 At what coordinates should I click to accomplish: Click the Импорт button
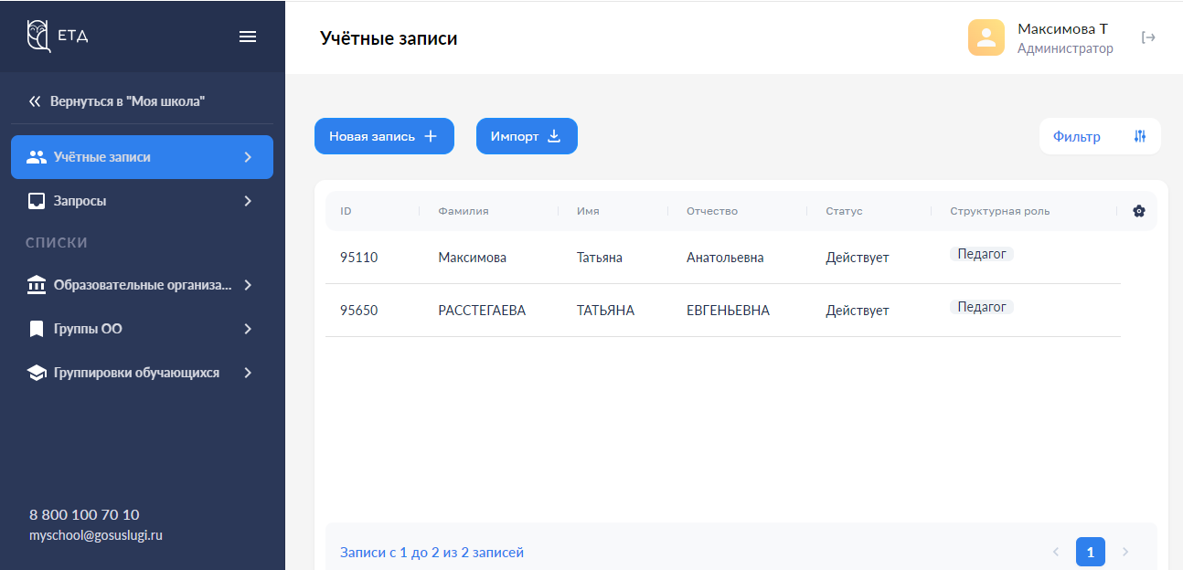(527, 136)
